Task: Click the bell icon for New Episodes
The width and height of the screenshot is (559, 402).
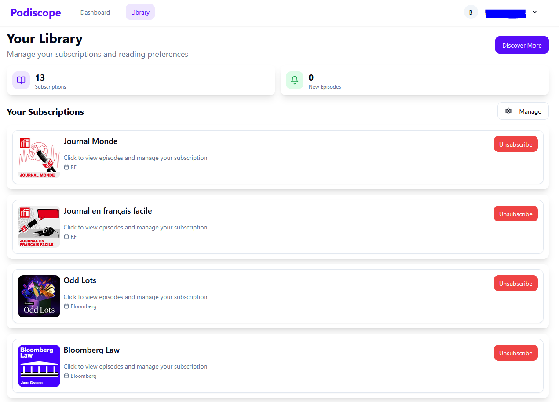Action: (x=295, y=80)
